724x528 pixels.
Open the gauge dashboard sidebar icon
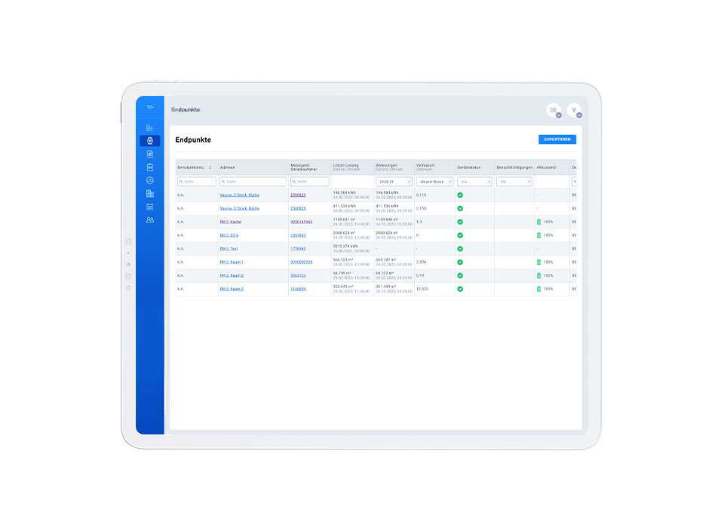click(150, 180)
